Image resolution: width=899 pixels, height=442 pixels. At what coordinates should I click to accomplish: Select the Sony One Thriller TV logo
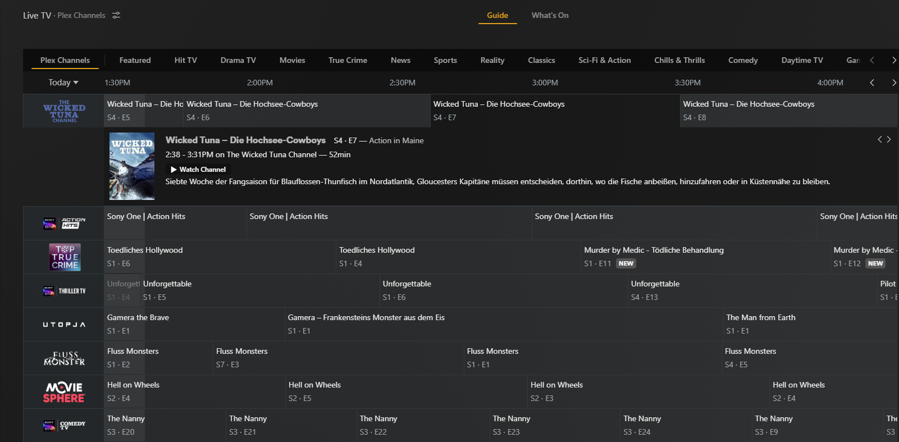coord(64,291)
